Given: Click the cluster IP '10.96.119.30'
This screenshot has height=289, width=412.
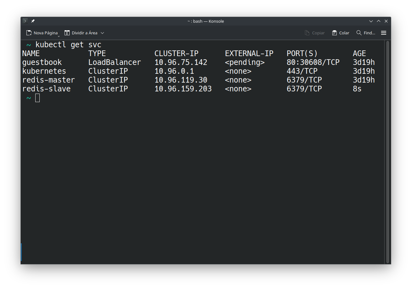Looking at the screenshot, I should click(181, 80).
